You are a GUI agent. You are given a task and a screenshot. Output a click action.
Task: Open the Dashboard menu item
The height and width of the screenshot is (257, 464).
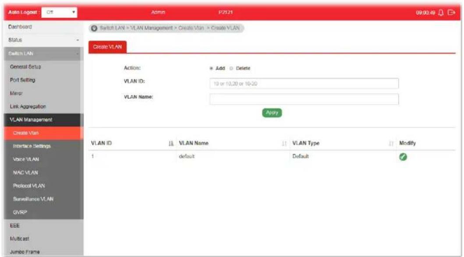click(43, 27)
